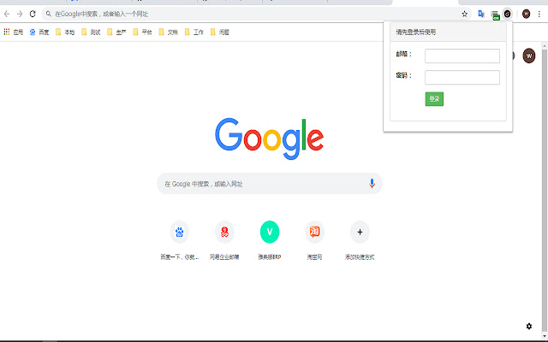Expand the 平台 bookmark folder
The image size is (548, 342).
(142, 32)
